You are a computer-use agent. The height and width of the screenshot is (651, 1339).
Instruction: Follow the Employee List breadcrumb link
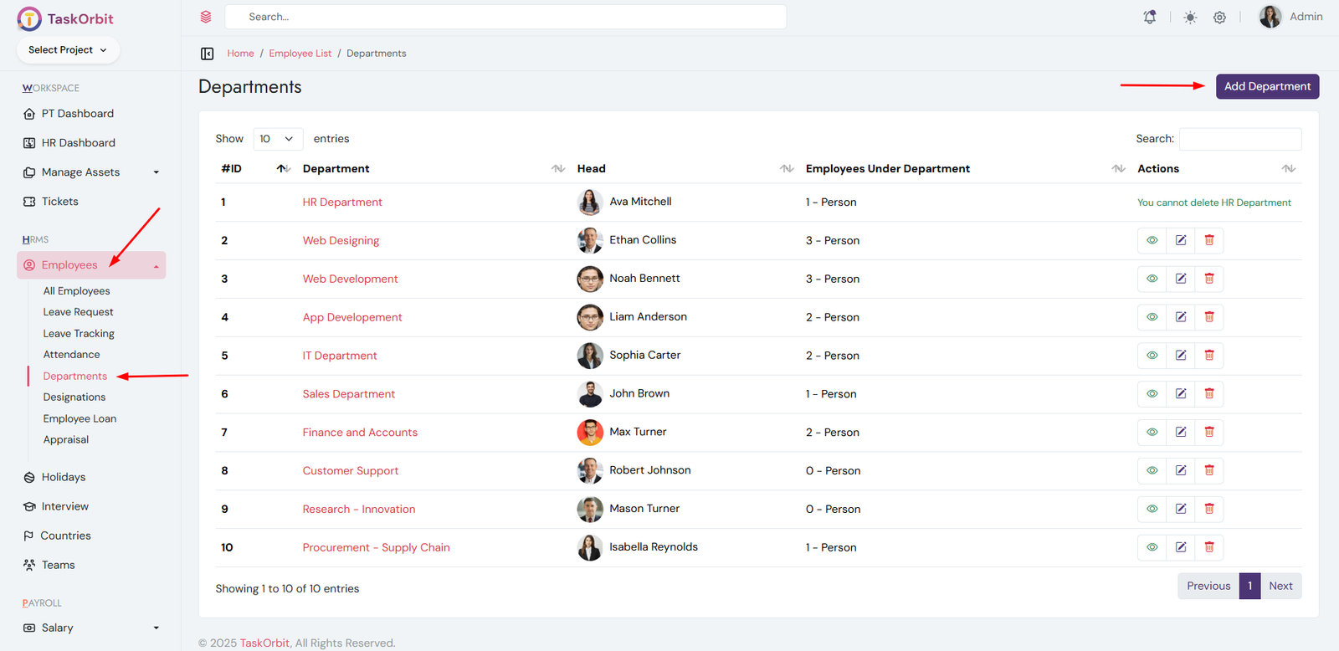coord(300,54)
